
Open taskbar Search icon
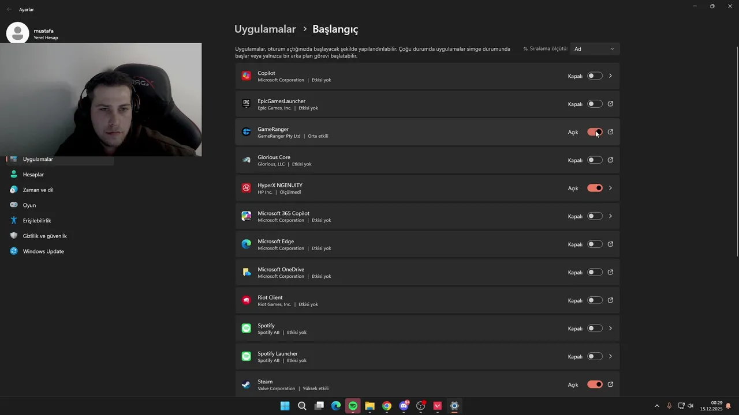point(302,406)
